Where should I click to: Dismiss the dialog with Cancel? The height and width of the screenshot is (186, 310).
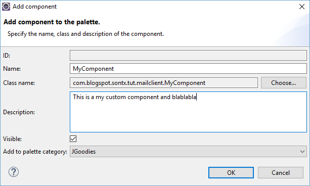[281, 172]
